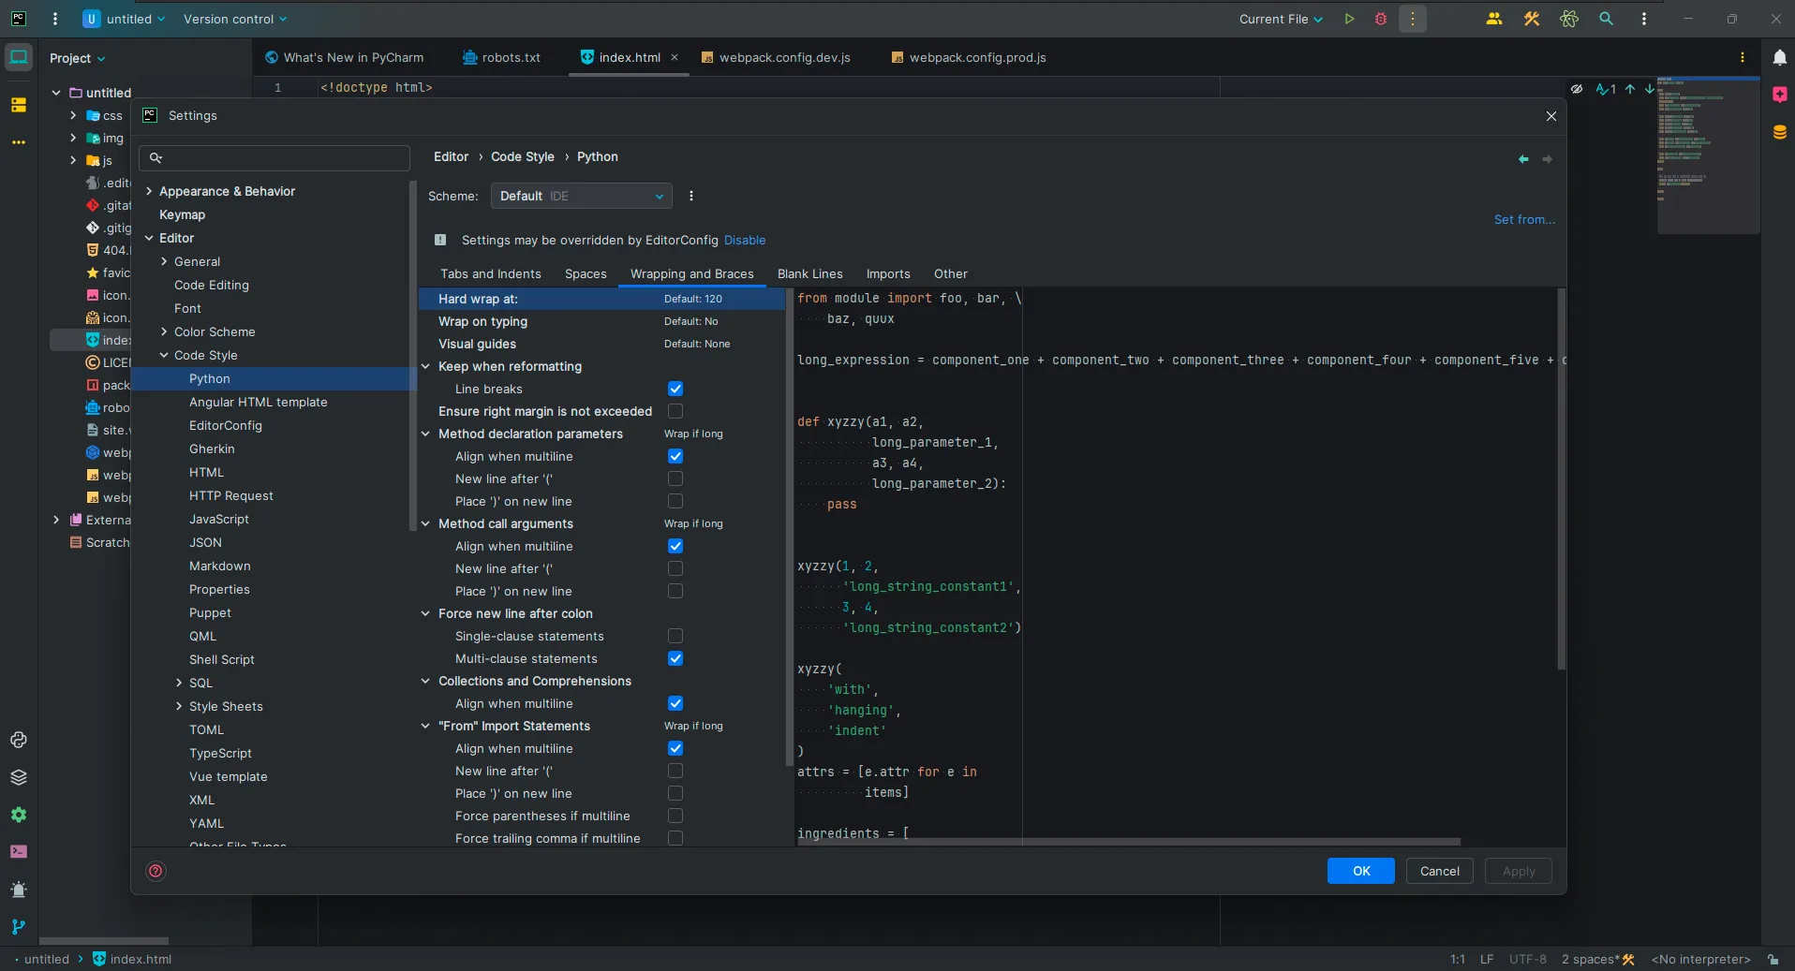This screenshot has width=1795, height=971.
Task: Open the robots.txt editor tab
Action: tap(511, 57)
